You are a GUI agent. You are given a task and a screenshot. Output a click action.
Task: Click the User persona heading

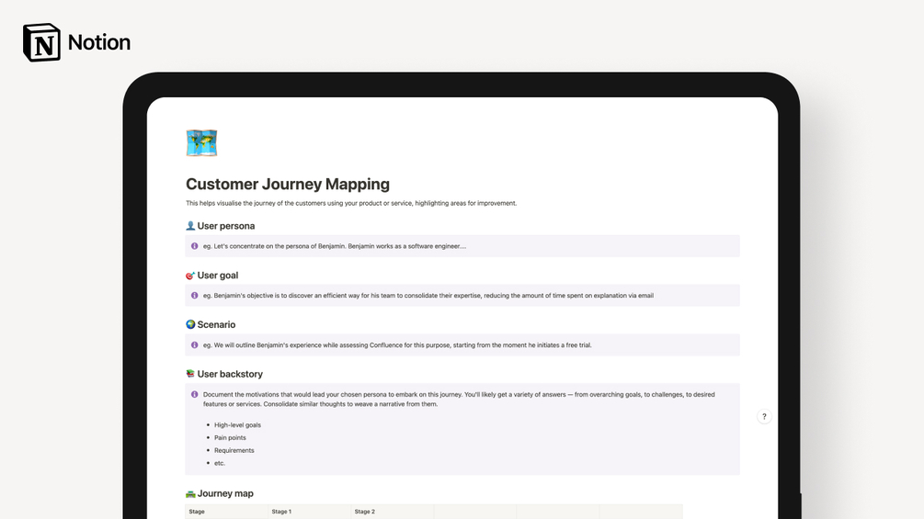tap(225, 226)
